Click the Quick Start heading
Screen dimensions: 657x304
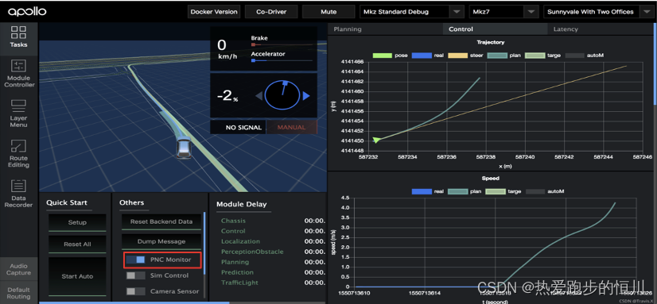[x=67, y=203]
